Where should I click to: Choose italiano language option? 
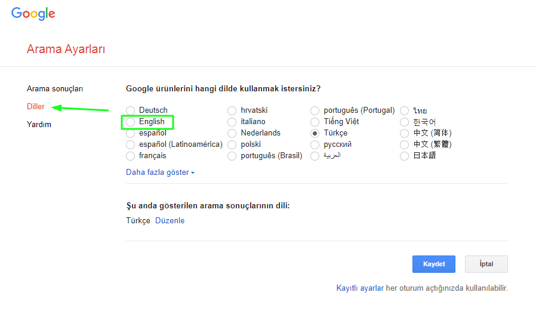[x=232, y=122]
